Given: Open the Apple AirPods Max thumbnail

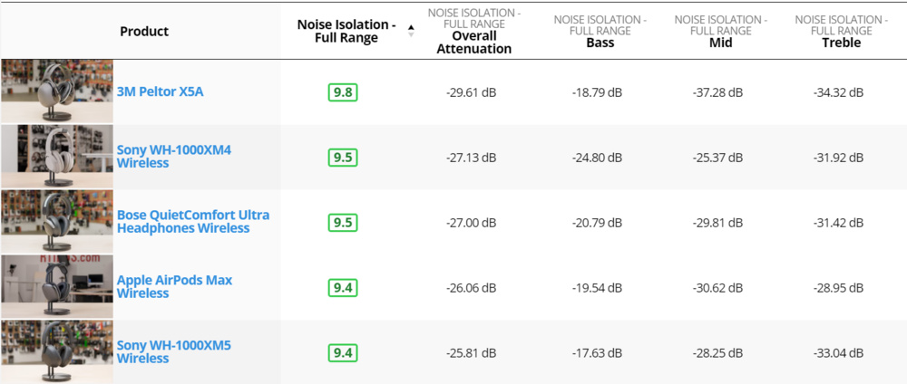Looking at the screenshot, I should 57,287.
